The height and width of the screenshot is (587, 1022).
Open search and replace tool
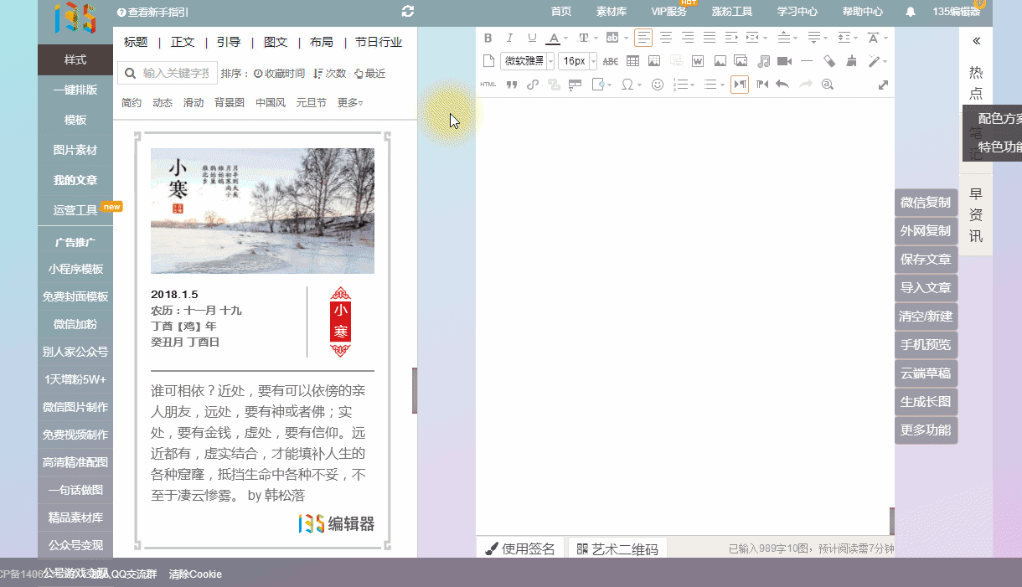click(828, 85)
